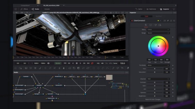195x109 pixels.
Task: Adjust the Contrast slider
Action: tap(155, 82)
